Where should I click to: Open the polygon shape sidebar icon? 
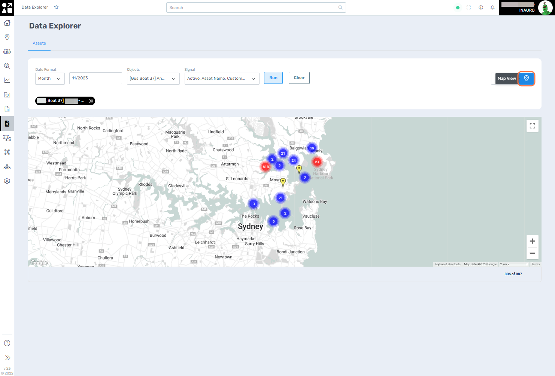7,152
